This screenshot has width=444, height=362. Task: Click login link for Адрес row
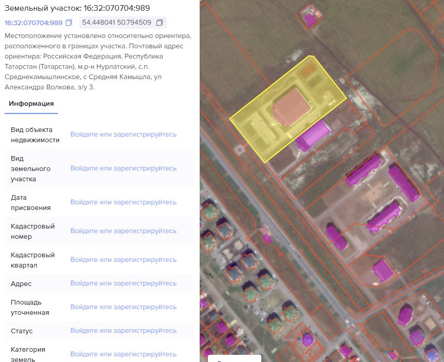(124, 283)
